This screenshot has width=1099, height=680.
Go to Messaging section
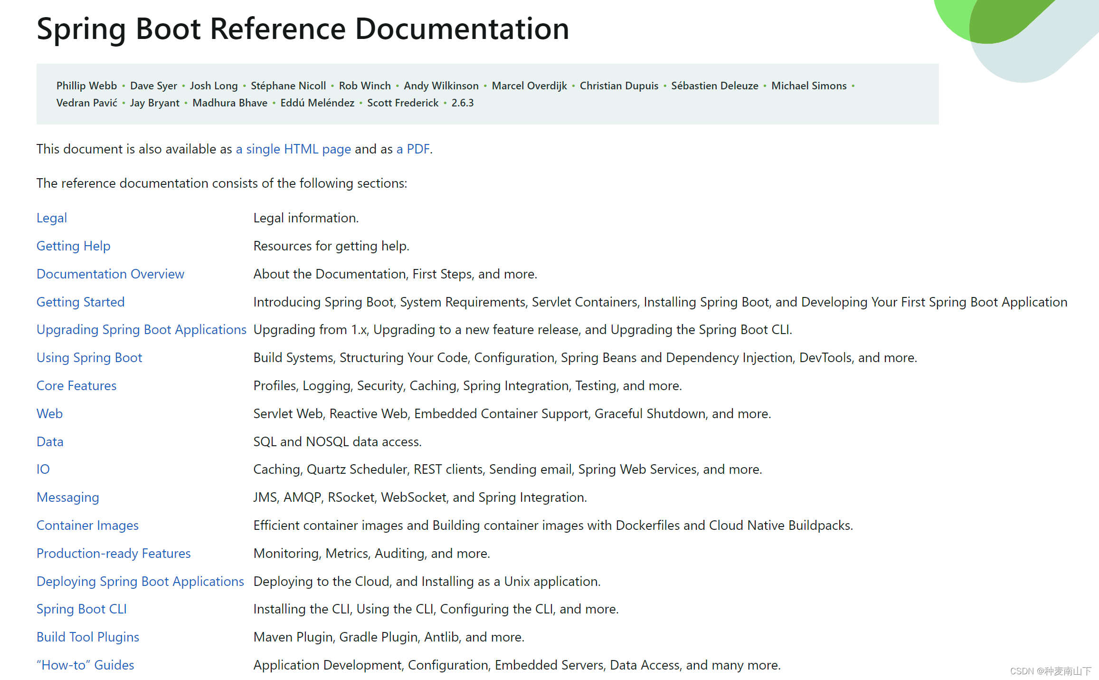(68, 498)
